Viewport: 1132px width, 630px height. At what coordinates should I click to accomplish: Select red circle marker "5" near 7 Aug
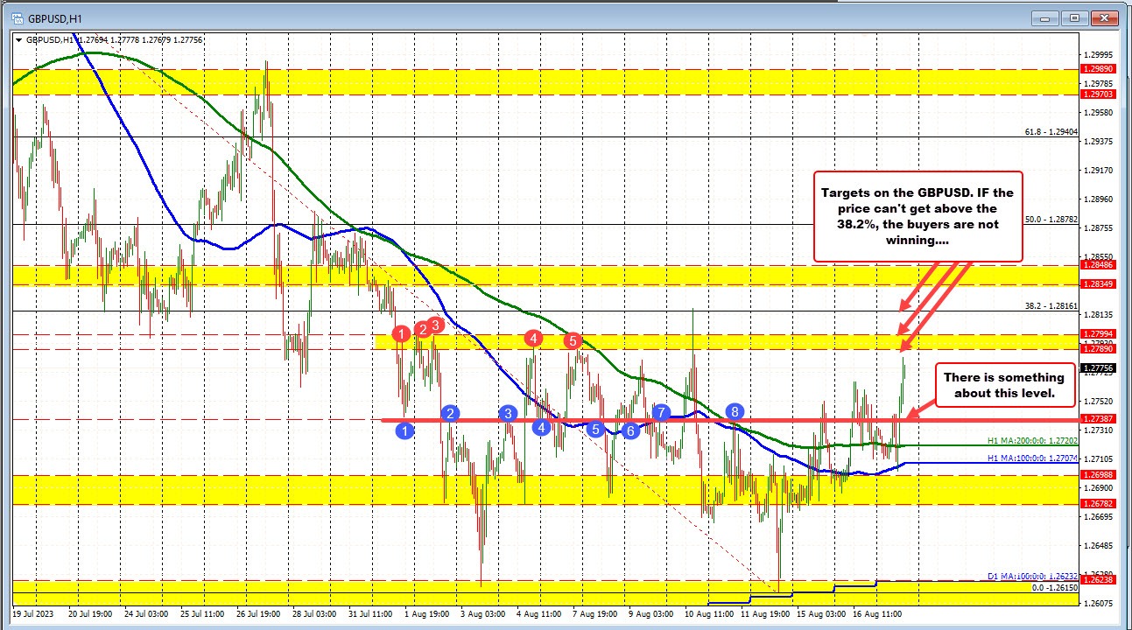(x=573, y=341)
